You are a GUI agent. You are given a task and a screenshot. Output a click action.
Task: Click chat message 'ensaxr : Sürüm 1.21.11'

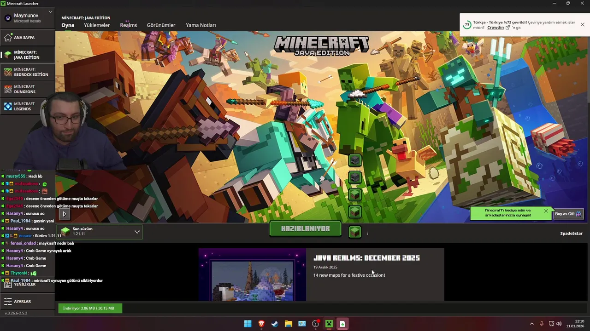tap(31, 236)
